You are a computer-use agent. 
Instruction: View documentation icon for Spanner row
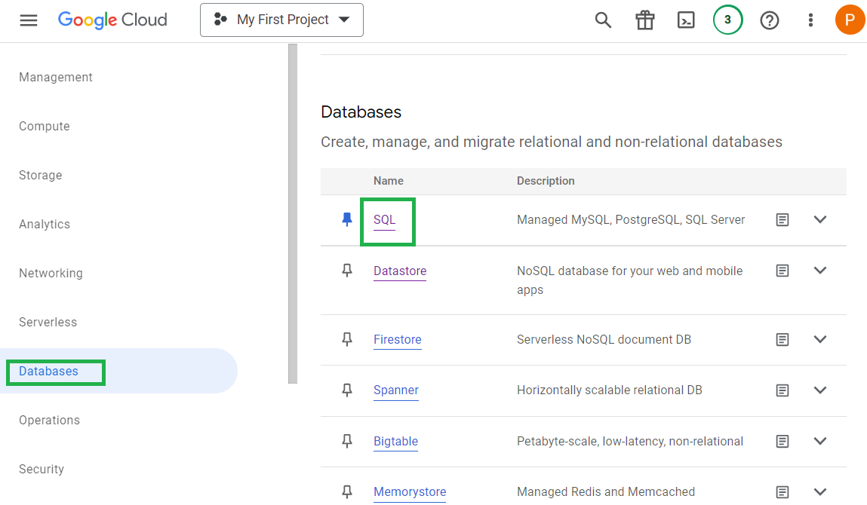pyautogui.click(x=782, y=390)
